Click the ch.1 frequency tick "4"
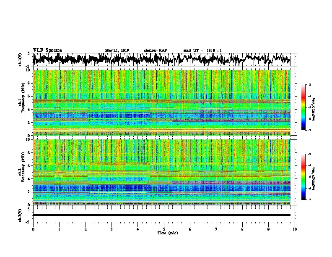 (x=29, y=110)
